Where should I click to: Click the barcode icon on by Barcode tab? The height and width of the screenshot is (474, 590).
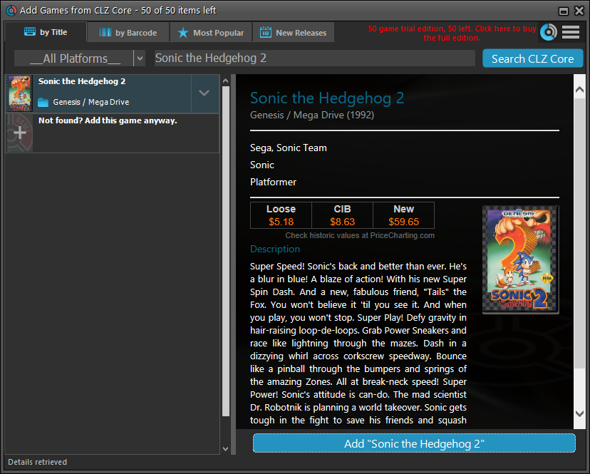(105, 33)
